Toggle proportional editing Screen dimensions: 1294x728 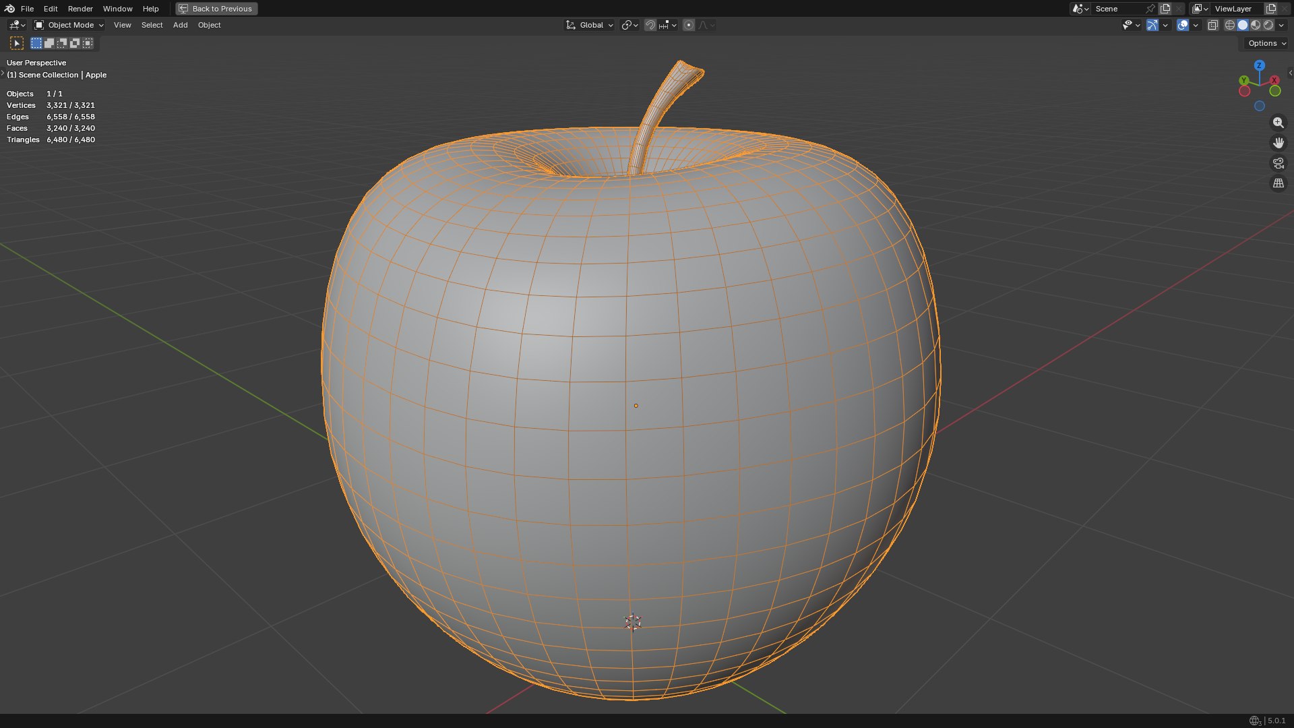point(689,25)
